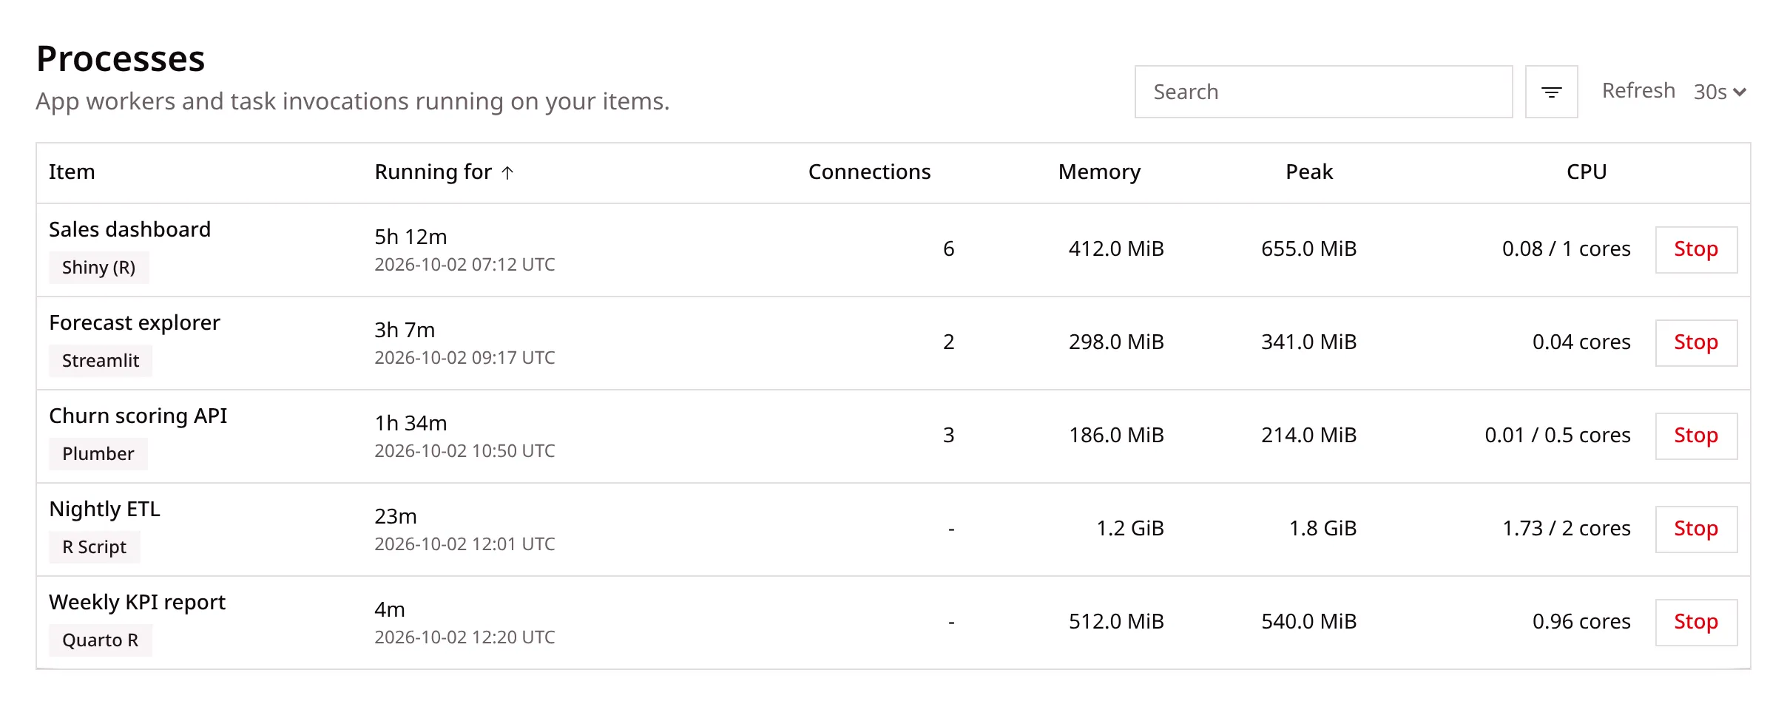
Task: Stop the Churn scoring API process
Action: [x=1696, y=436]
